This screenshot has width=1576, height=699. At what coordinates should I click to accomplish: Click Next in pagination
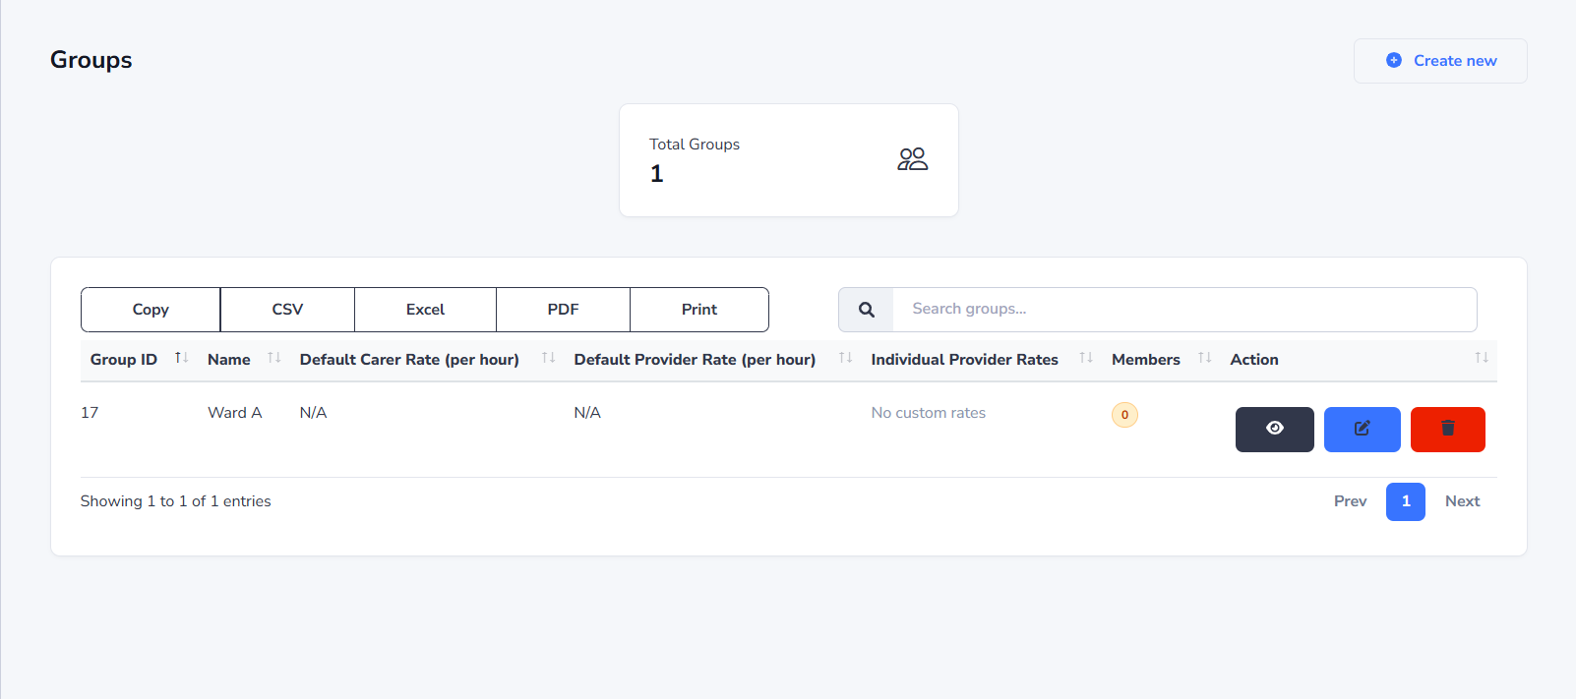tap(1462, 501)
